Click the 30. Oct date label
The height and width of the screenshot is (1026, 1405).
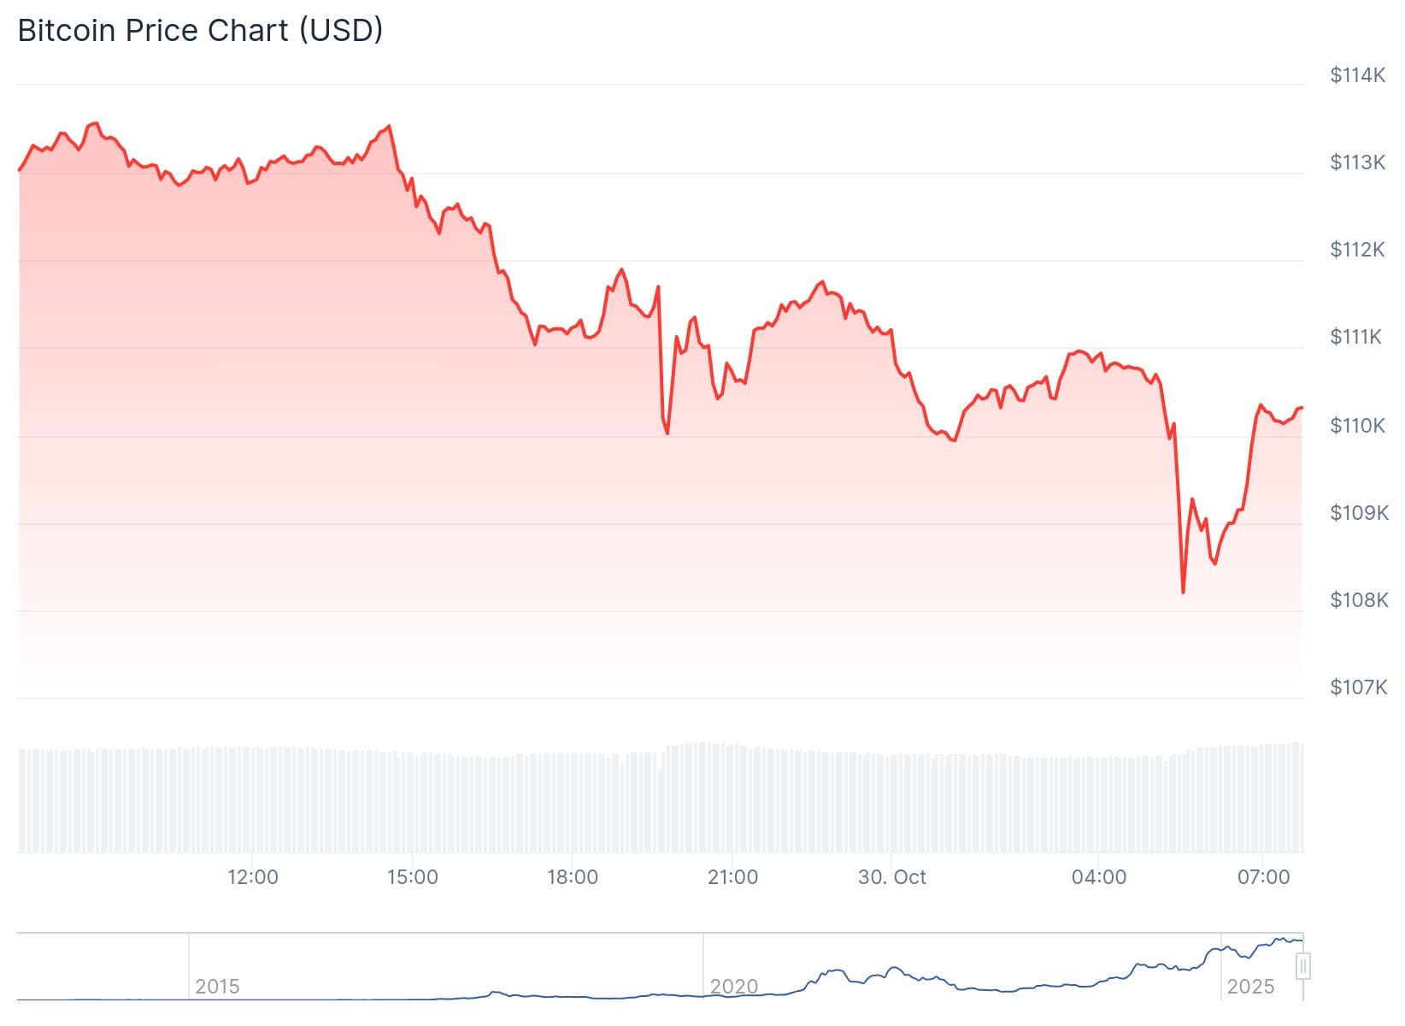891,877
